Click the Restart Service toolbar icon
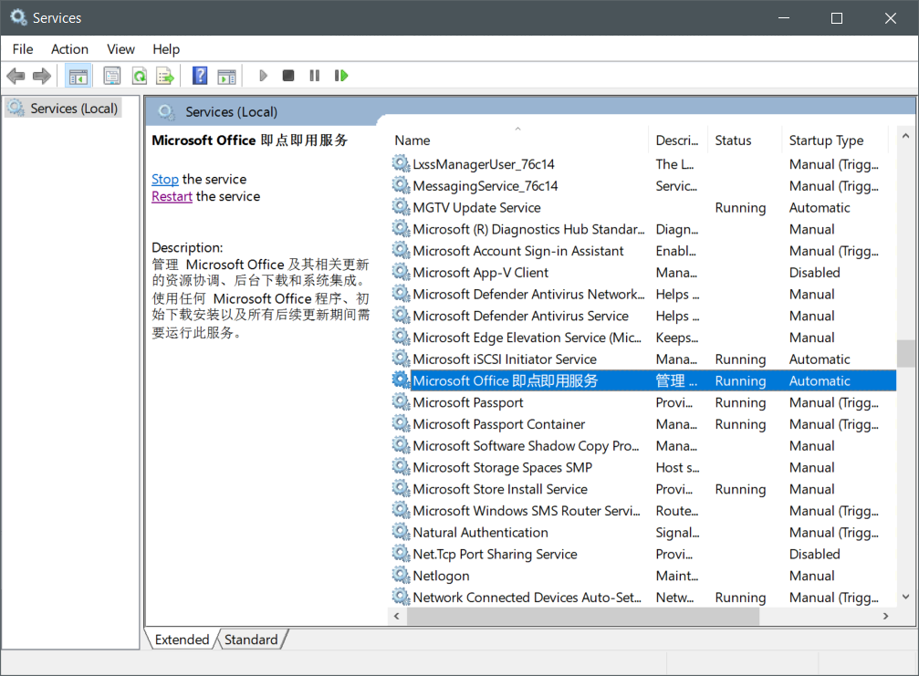Image resolution: width=919 pixels, height=676 pixels. (341, 76)
